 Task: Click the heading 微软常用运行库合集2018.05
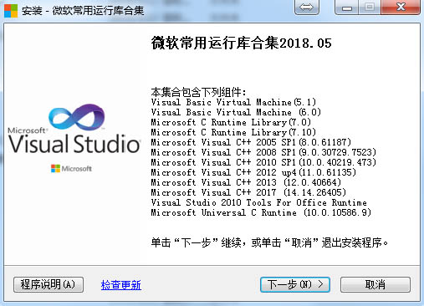click(241, 43)
